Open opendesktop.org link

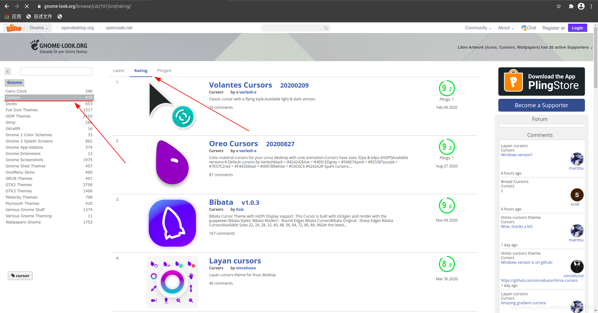point(77,28)
